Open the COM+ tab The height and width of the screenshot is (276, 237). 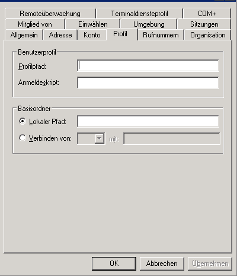207,14
